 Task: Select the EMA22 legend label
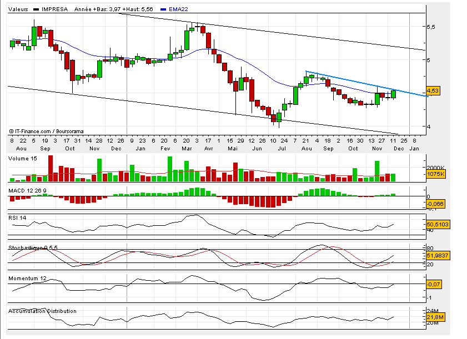pos(178,9)
